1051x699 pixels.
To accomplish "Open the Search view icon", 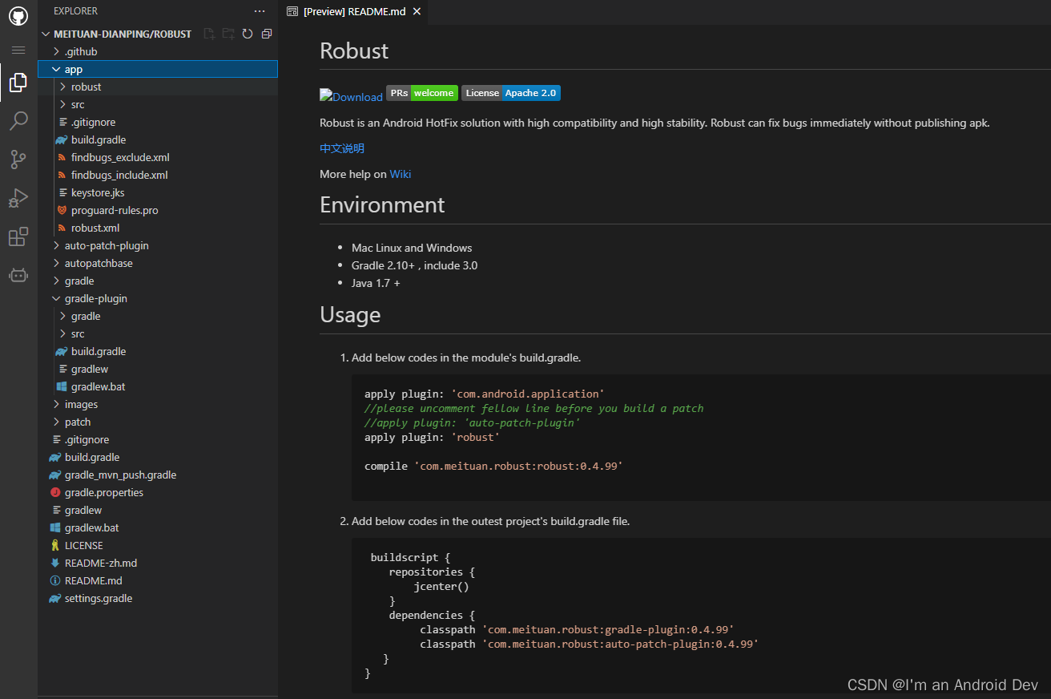I will (18, 121).
